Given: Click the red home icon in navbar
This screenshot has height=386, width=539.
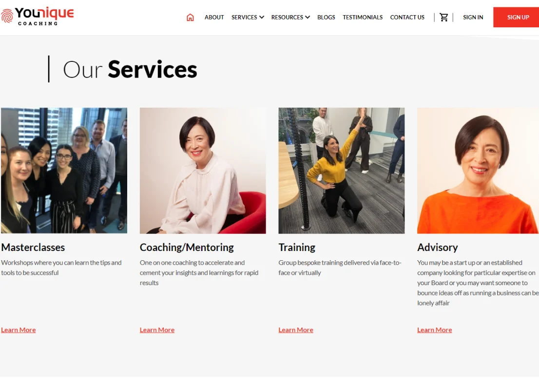Looking at the screenshot, I should click(x=190, y=17).
